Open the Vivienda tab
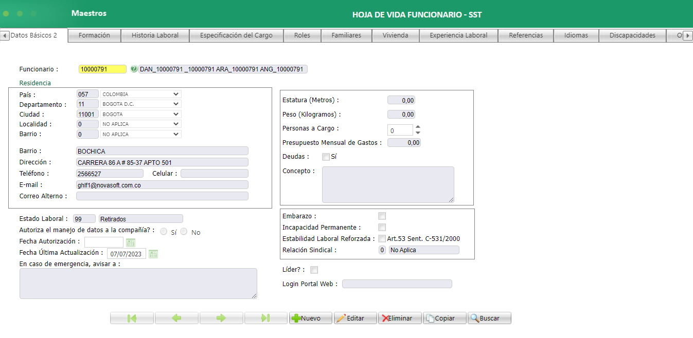Viewport: 693px width, 338px height. click(395, 35)
